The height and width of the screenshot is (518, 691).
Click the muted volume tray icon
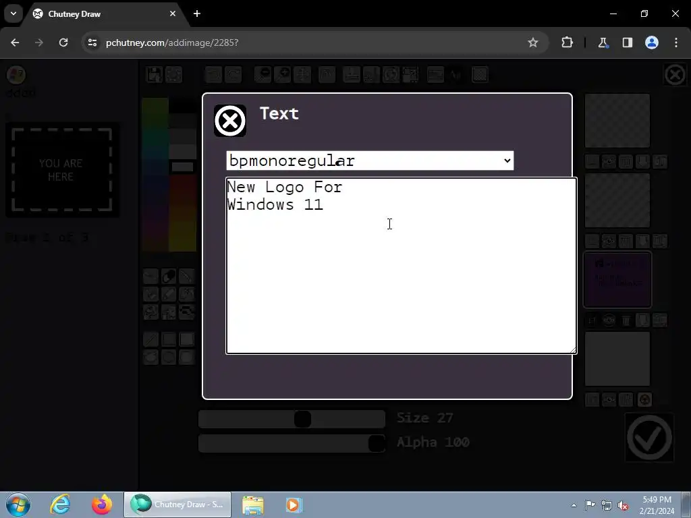coord(623,505)
